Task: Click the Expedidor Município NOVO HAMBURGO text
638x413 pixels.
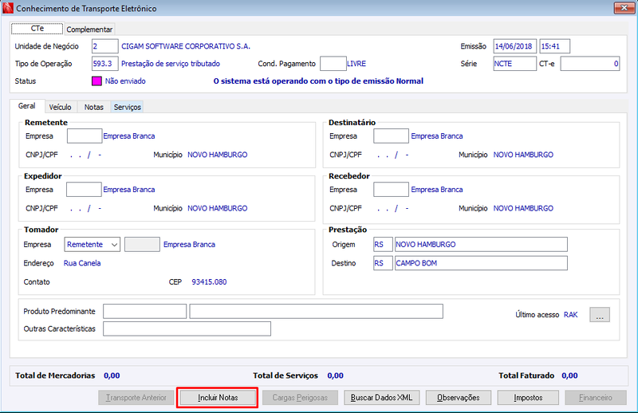Action: (217, 208)
